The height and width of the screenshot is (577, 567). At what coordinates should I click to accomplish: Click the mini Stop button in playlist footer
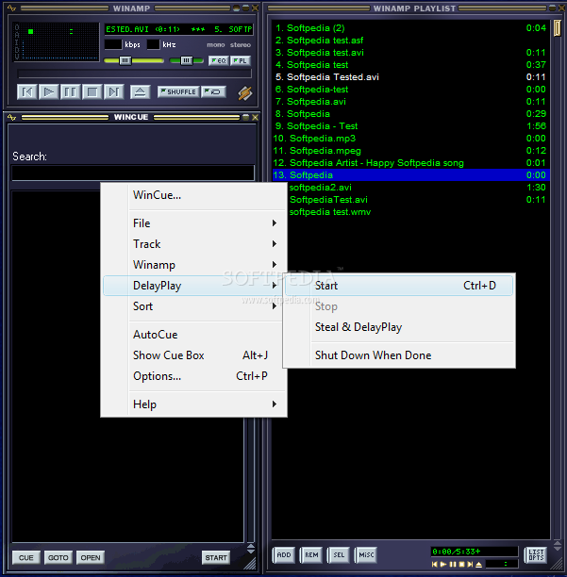tap(461, 564)
